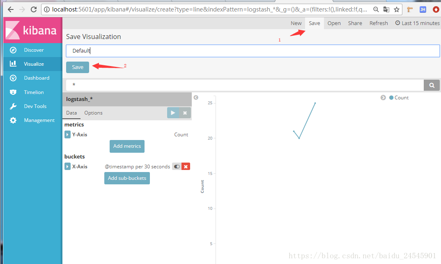Open the Timelion link in sidebar
Screen dimensions: 441x264
click(34, 92)
